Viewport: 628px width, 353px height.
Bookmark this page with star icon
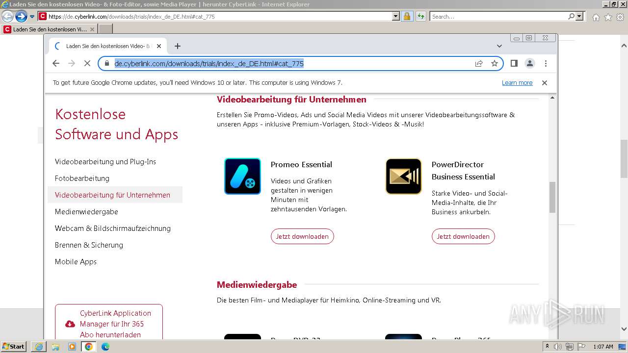tap(494, 63)
